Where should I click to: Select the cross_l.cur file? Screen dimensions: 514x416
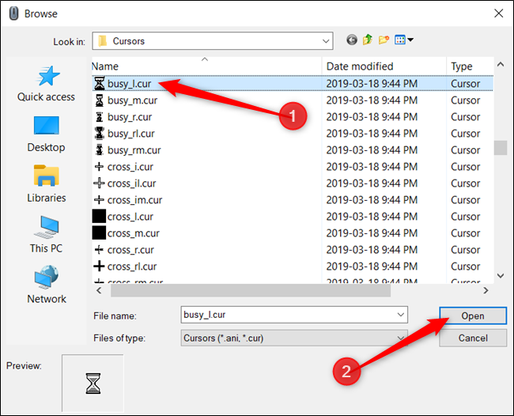[130, 217]
